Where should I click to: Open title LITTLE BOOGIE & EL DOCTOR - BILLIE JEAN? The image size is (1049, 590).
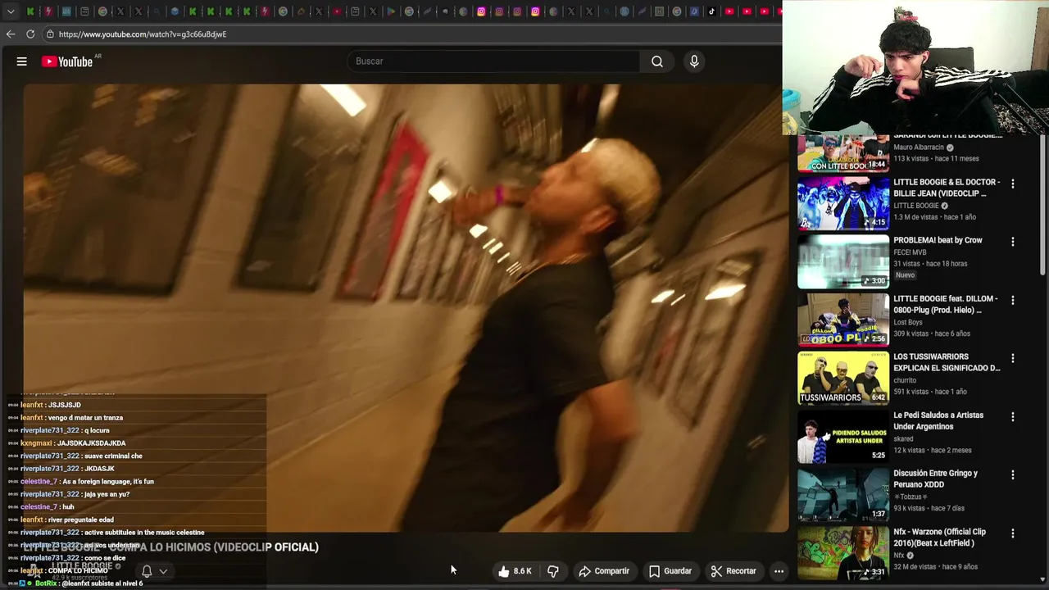click(x=947, y=188)
